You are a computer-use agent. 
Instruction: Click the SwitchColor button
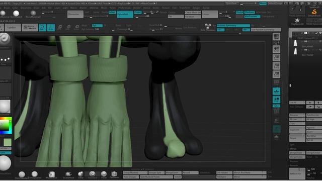coord(6,148)
